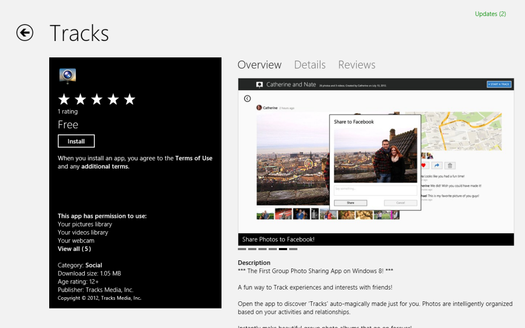Install the Tracks app
The width and height of the screenshot is (525, 328).
point(76,141)
